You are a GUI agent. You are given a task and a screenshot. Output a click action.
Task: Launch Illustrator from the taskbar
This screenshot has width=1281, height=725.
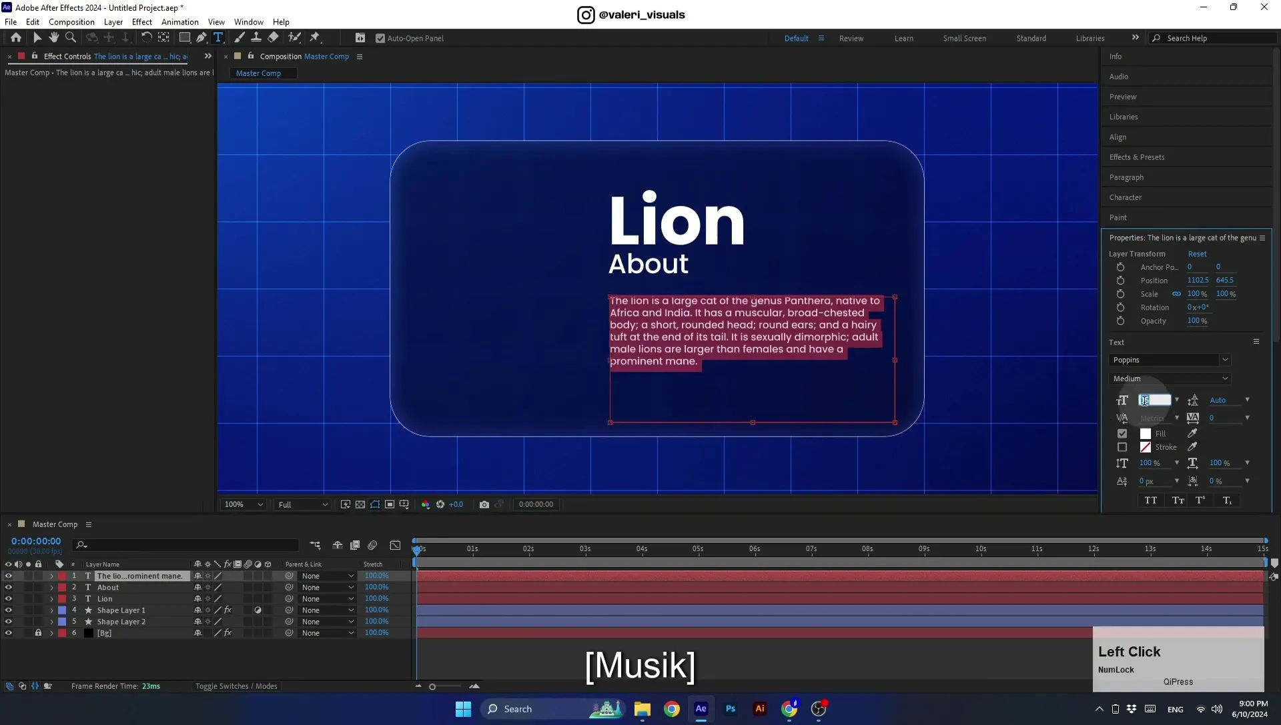click(x=760, y=709)
